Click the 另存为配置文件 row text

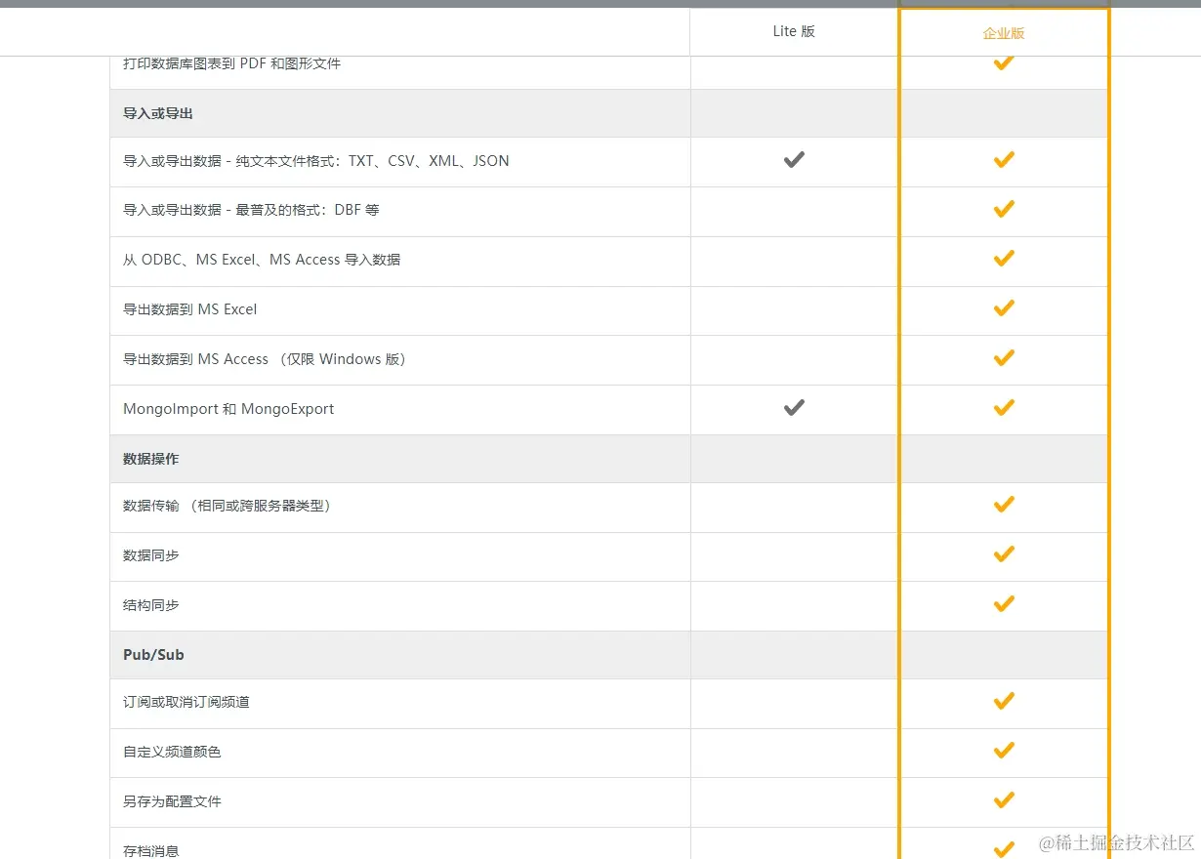click(172, 801)
